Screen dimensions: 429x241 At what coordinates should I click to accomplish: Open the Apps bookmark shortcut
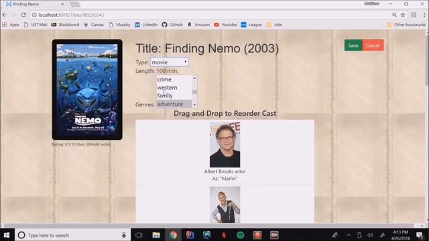pyautogui.click(x=11, y=25)
